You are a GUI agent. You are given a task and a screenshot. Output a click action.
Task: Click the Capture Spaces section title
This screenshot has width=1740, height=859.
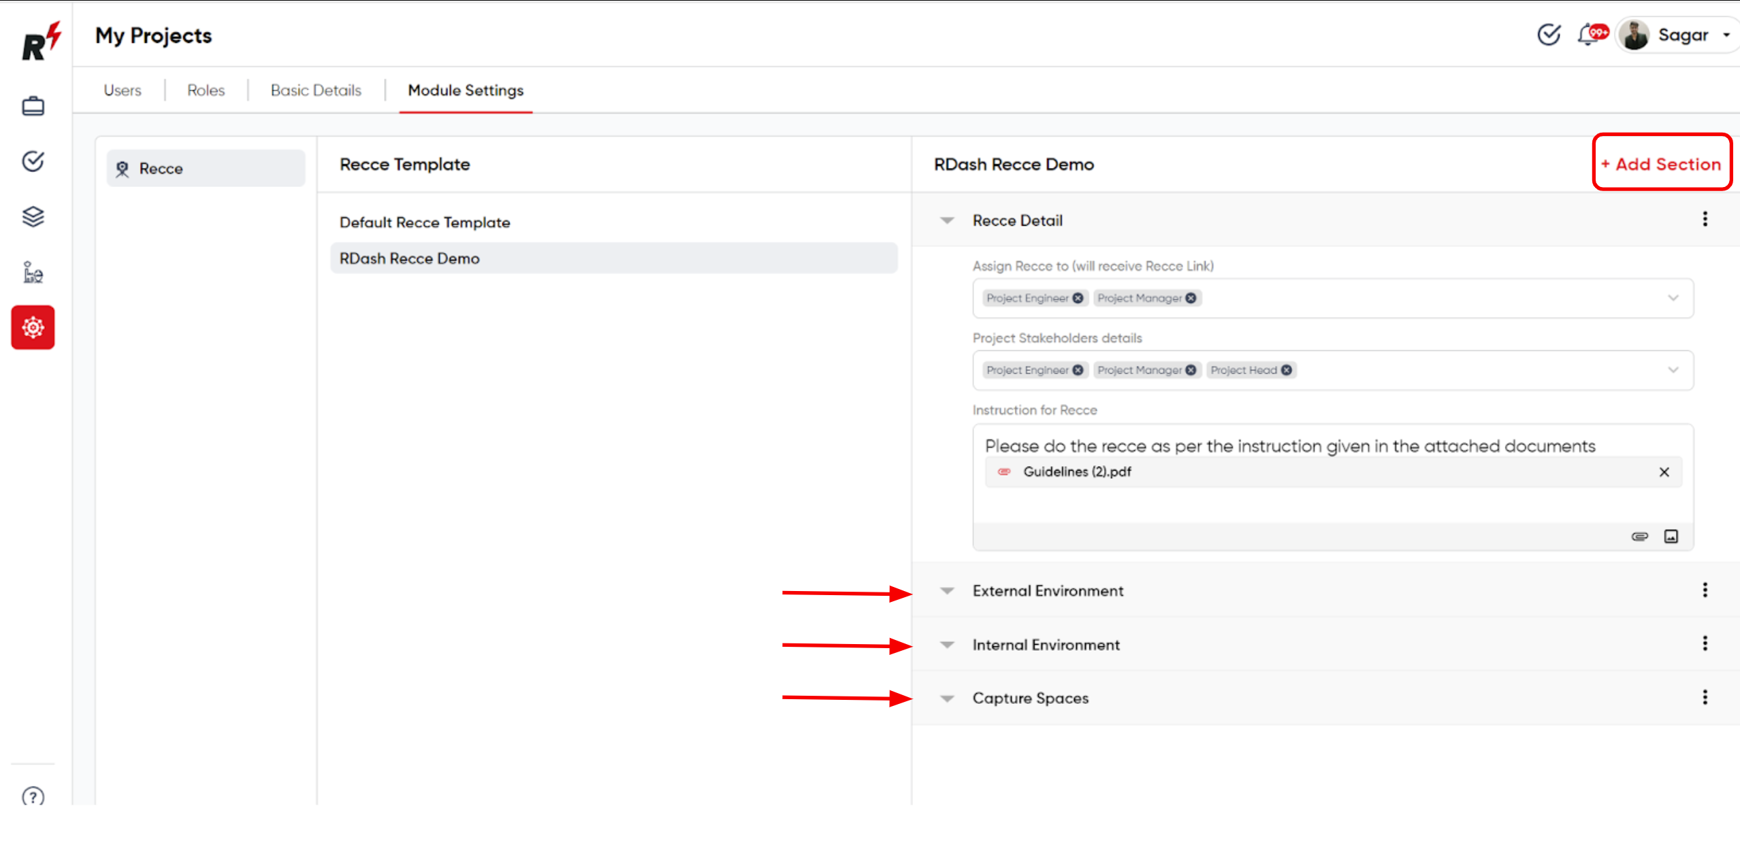tap(1030, 698)
